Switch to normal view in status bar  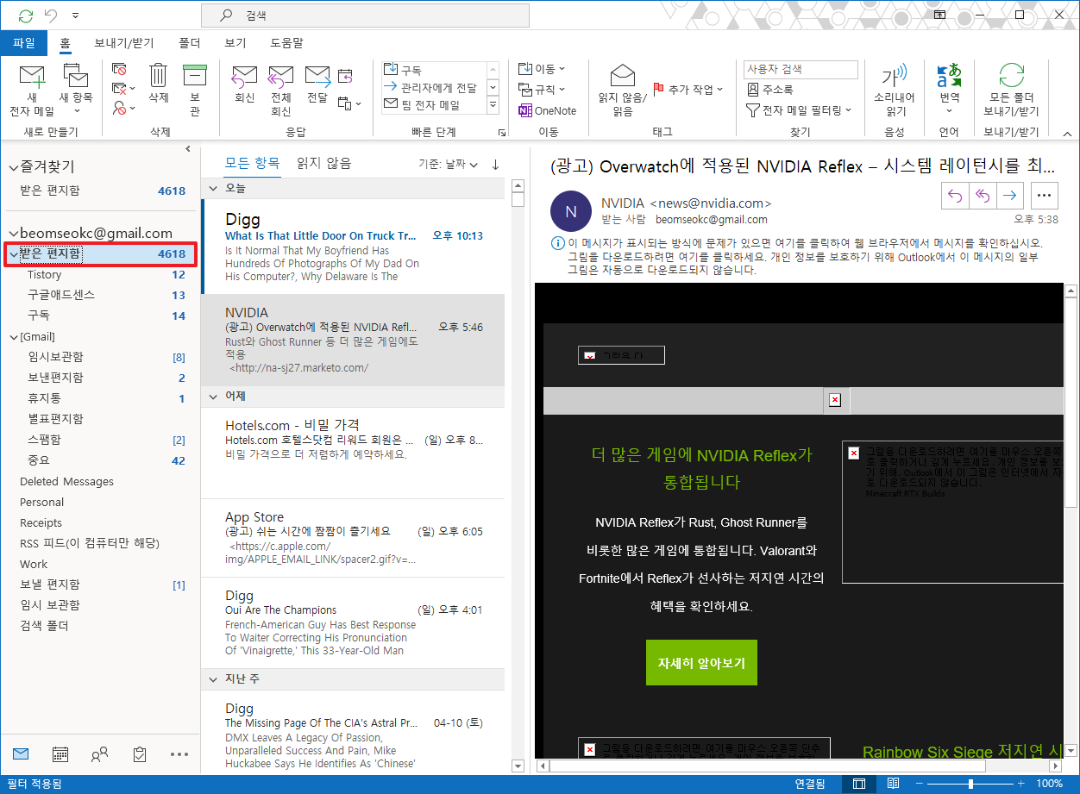coord(859,784)
